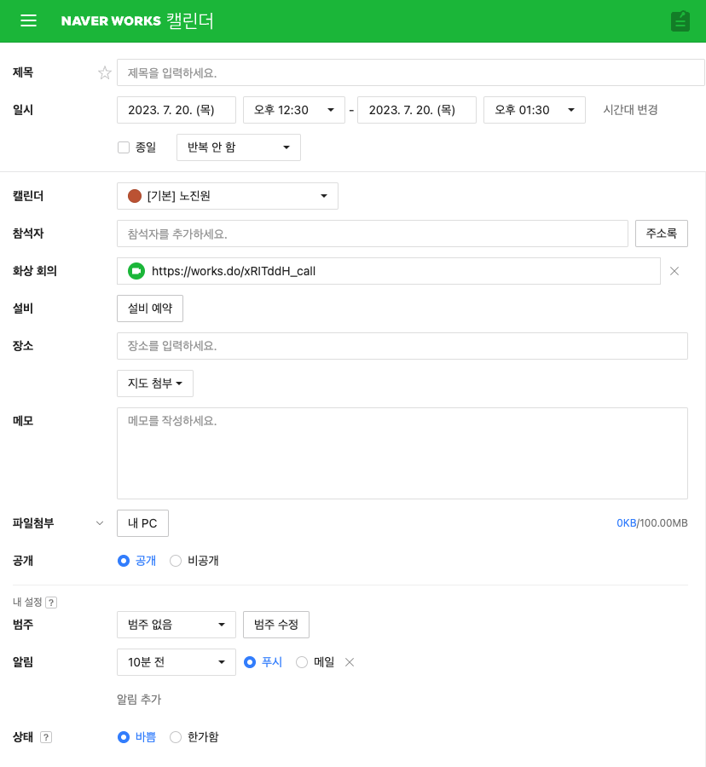706x767 pixels.
Task: Click the 제목 title input field
Action: [410, 73]
